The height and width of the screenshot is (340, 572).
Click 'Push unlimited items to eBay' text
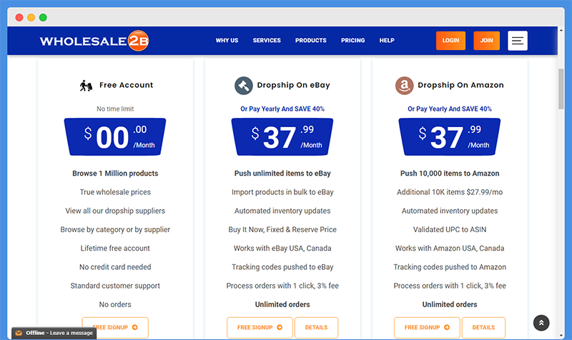click(282, 174)
